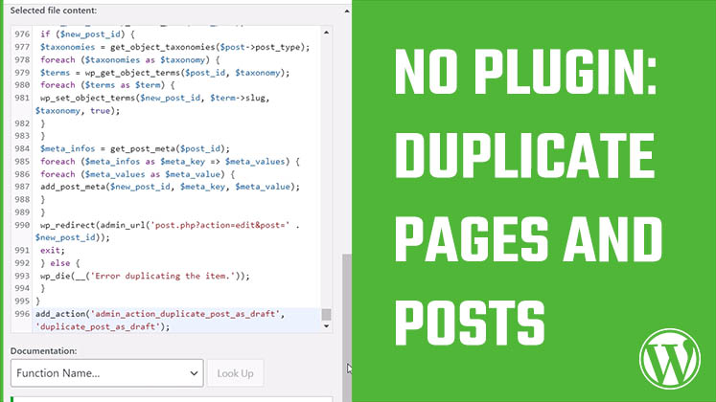The image size is (716, 402).
Task: Click the else keyword on line 992
Action: coord(59,263)
